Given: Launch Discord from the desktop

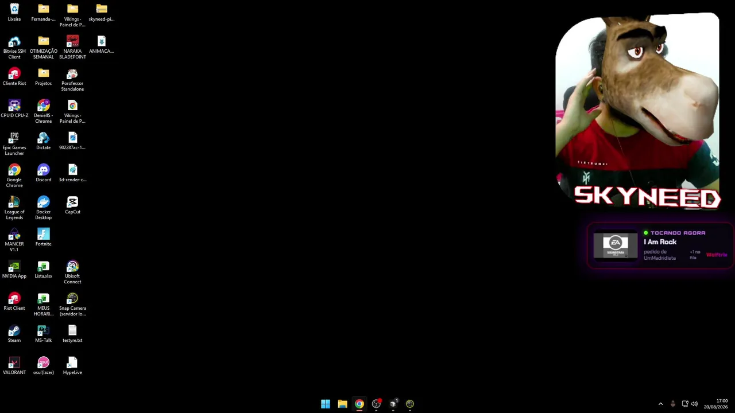Looking at the screenshot, I should 44,174.
